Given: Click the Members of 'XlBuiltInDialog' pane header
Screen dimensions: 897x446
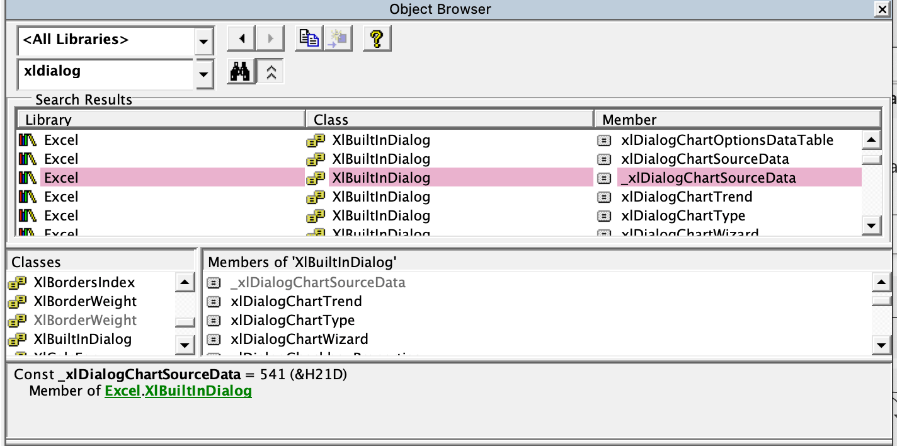Looking at the screenshot, I should coord(546,262).
